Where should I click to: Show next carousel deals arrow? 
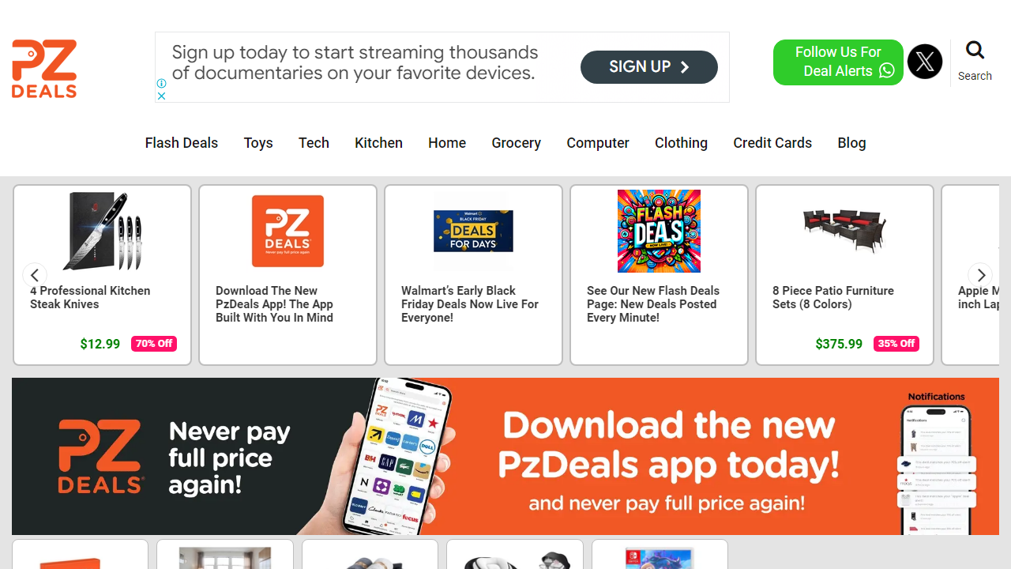click(980, 275)
